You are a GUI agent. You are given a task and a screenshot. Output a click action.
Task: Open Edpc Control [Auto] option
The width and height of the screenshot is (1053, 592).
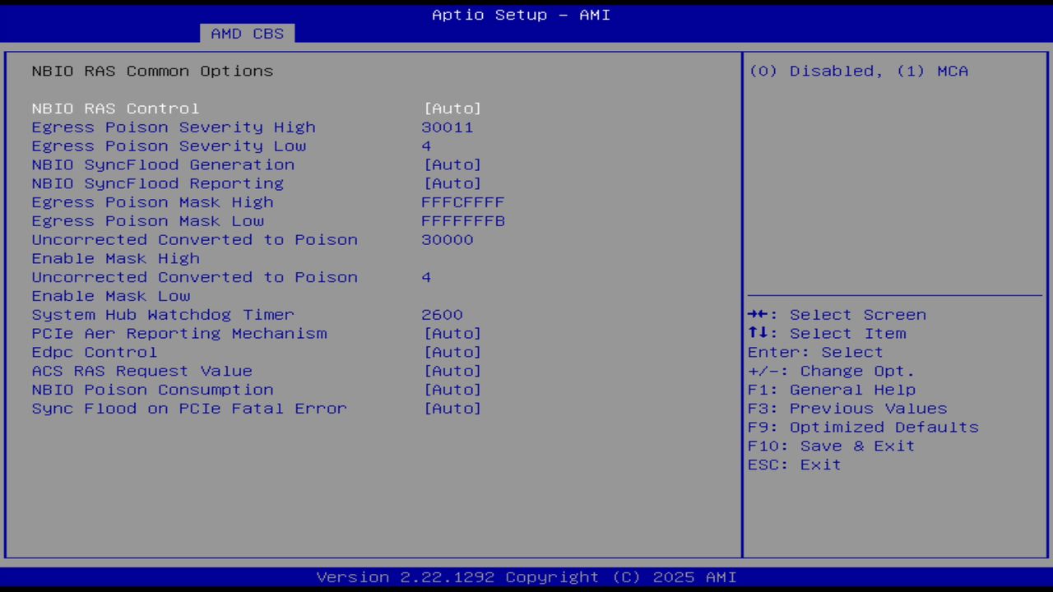(452, 352)
